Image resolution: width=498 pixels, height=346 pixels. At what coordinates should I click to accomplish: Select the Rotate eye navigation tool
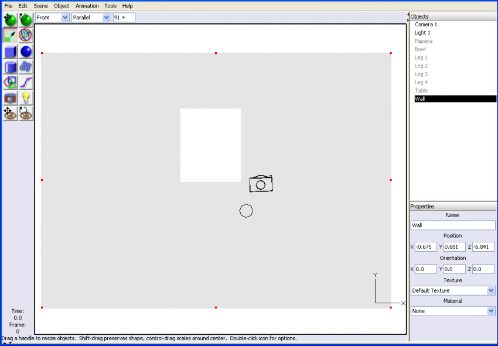pos(25,114)
